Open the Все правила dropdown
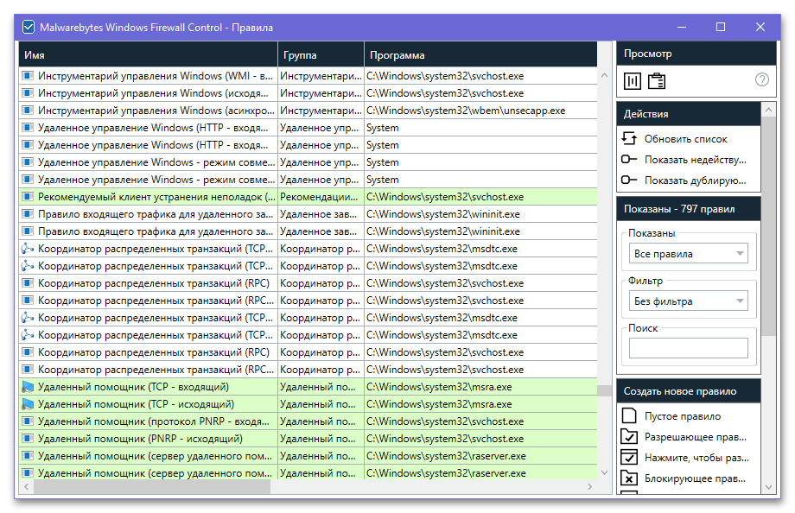 click(688, 253)
